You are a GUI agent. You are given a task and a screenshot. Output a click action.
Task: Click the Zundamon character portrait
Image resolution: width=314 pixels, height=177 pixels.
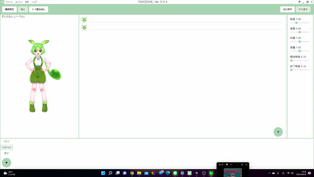point(43,76)
